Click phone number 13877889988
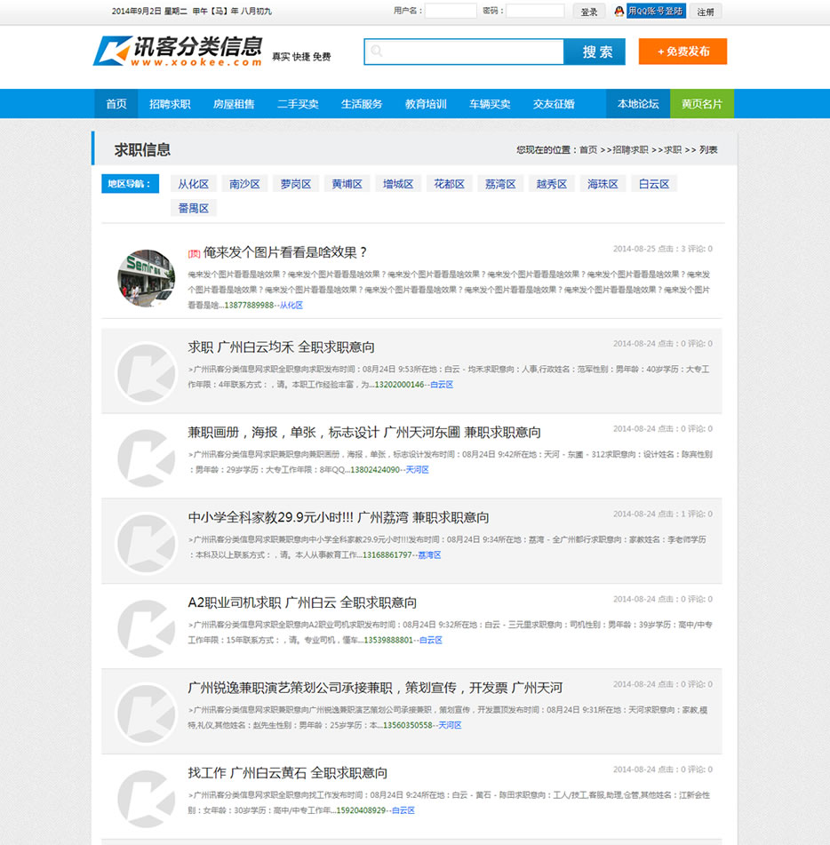This screenshot has width=830, height=845. [x=249, y=305]
